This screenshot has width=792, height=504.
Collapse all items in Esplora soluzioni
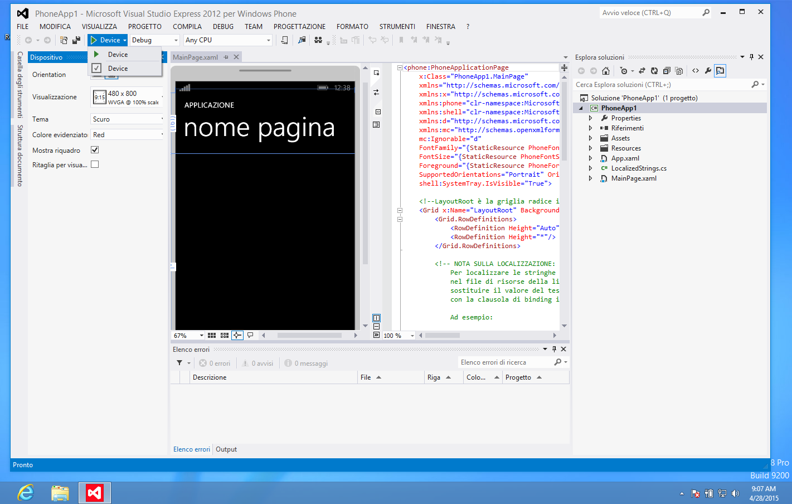668,71
